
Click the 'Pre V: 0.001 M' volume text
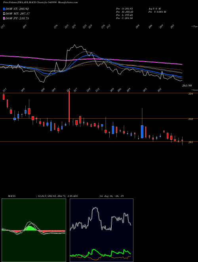157,12
